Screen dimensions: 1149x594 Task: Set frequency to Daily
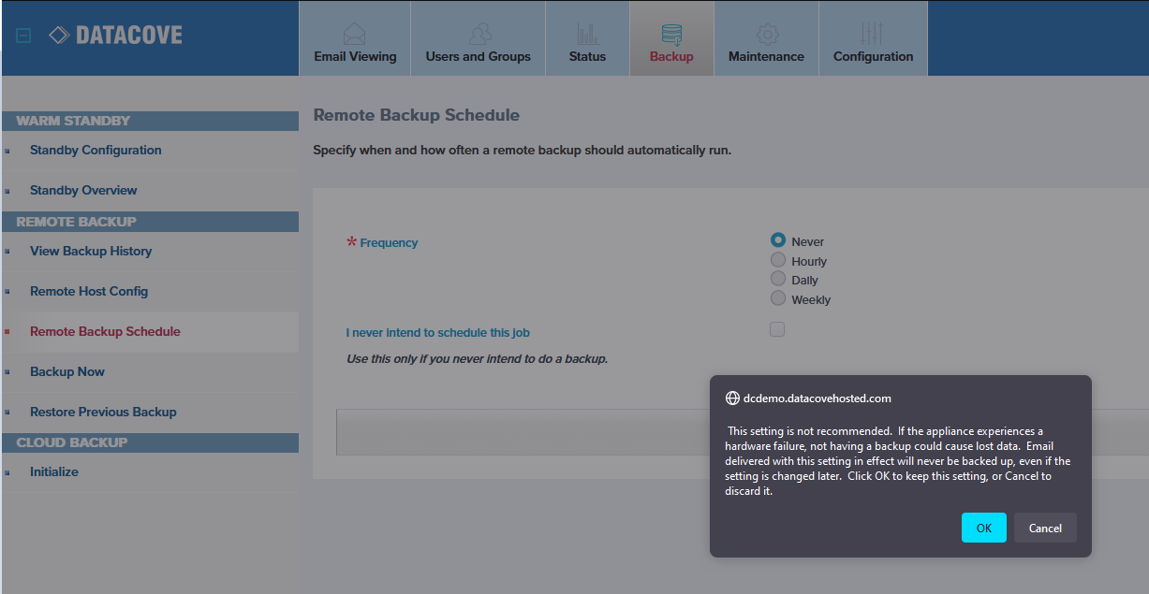[778, 279]
